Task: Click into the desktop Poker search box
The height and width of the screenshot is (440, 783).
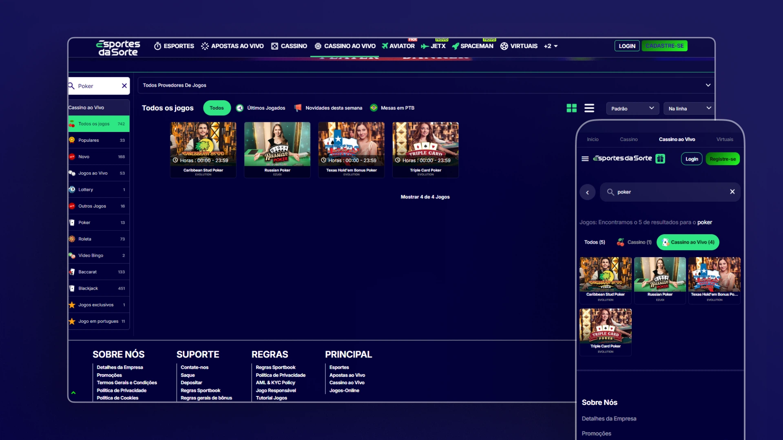Action: [99, 86]
